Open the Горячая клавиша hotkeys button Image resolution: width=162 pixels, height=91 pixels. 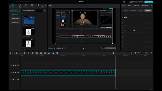pyautogui.click(x=136, y=2)
